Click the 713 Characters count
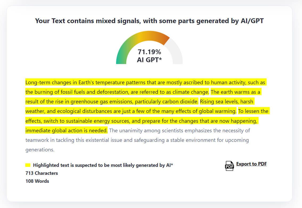 click(x=42, y=173)
